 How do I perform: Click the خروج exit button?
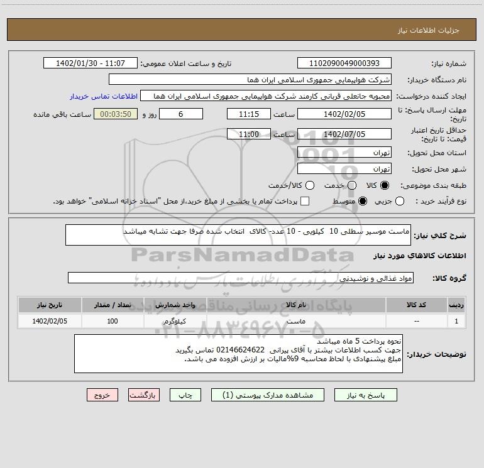coord(102,395)
